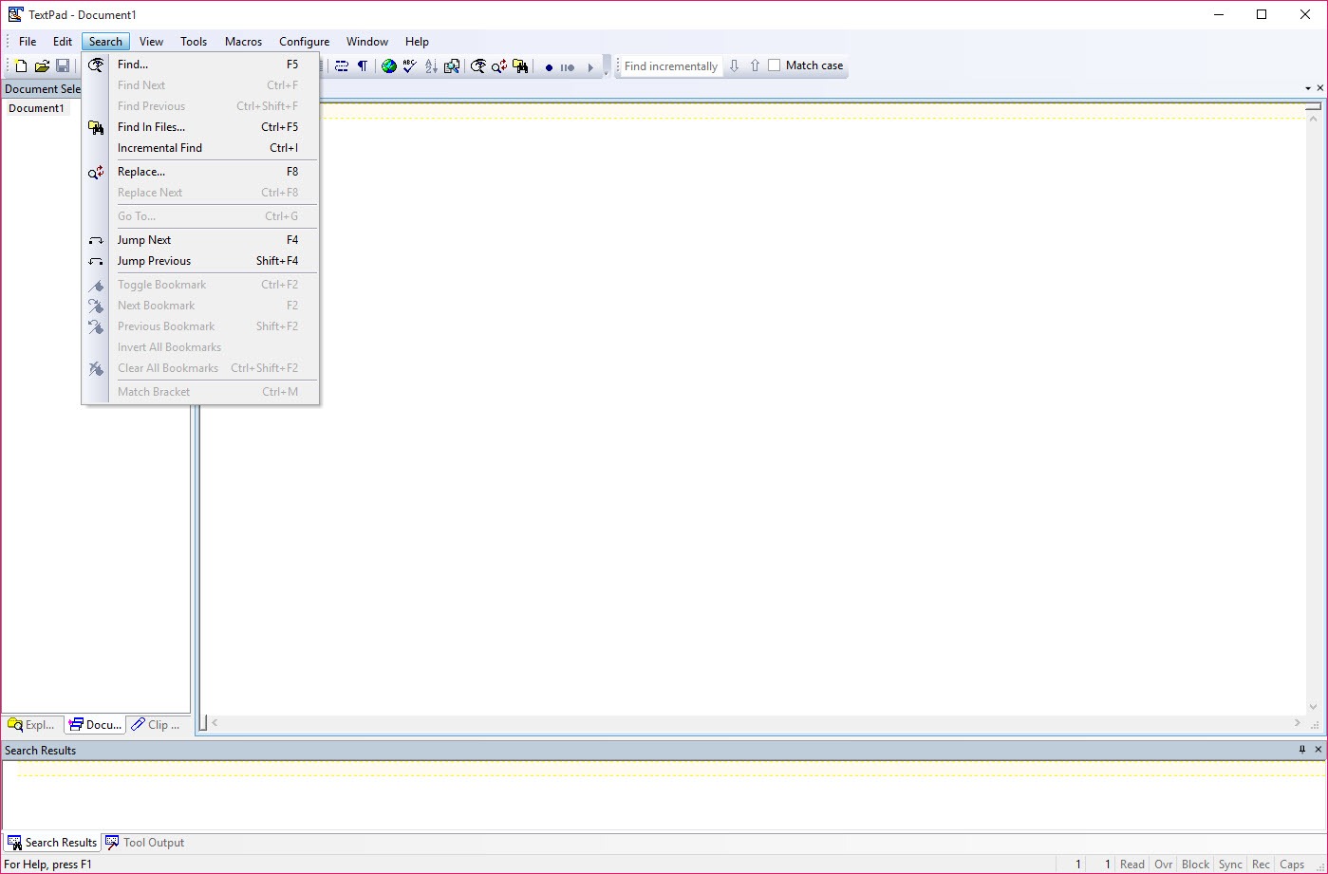Enable the Match case checkbox

pos(775,65)
